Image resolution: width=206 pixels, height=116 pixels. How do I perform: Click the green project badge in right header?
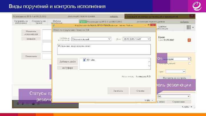click(83, 22)
